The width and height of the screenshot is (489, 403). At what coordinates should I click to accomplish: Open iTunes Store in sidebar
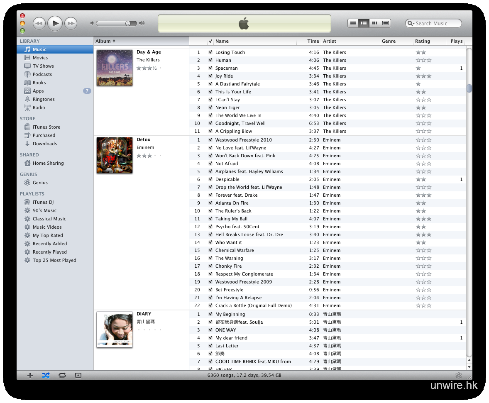pos(46,127)
